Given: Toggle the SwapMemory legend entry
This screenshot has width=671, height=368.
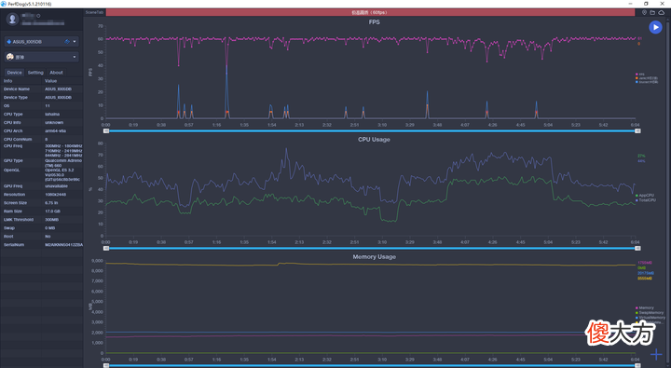Looking at the screenshot, I should [650, 313].
